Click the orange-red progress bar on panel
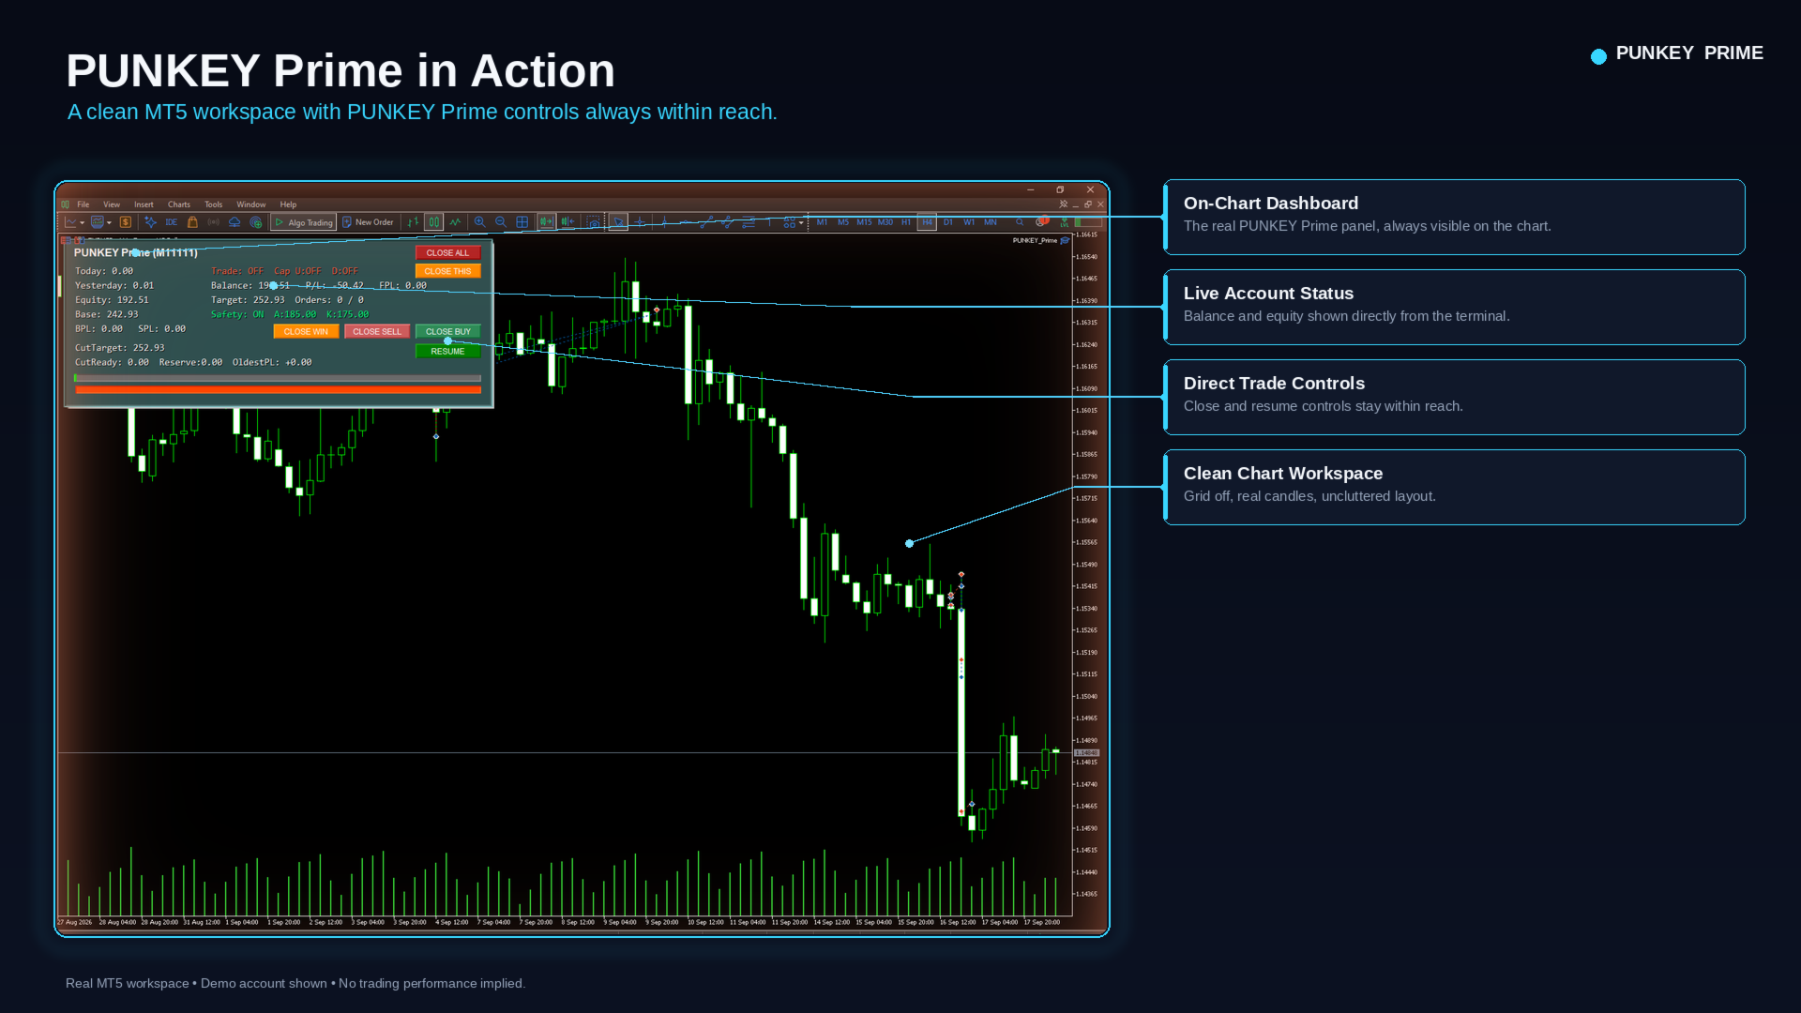1801x1013 pixels. point(278,389)
